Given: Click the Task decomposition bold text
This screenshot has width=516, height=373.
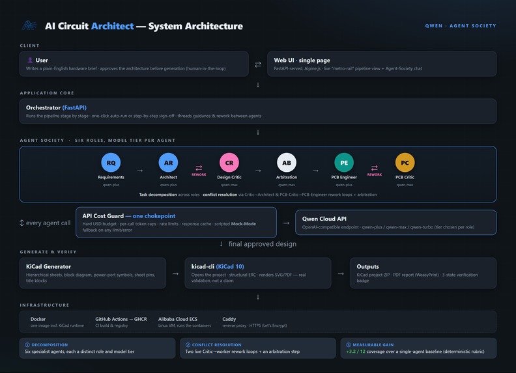Looking at the screenshot, I should tap(158, 195).
